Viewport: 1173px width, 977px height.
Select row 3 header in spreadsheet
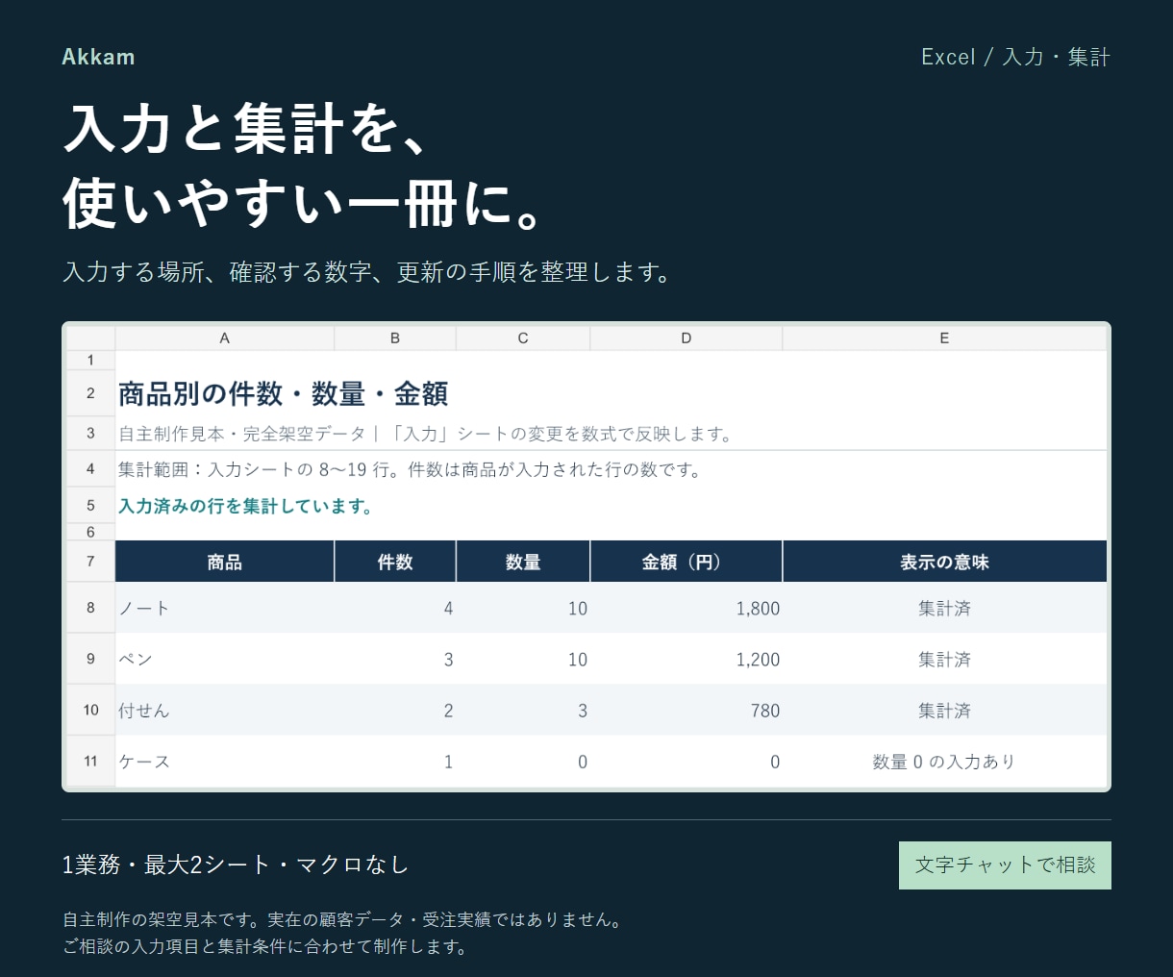[x=90, y=434]
